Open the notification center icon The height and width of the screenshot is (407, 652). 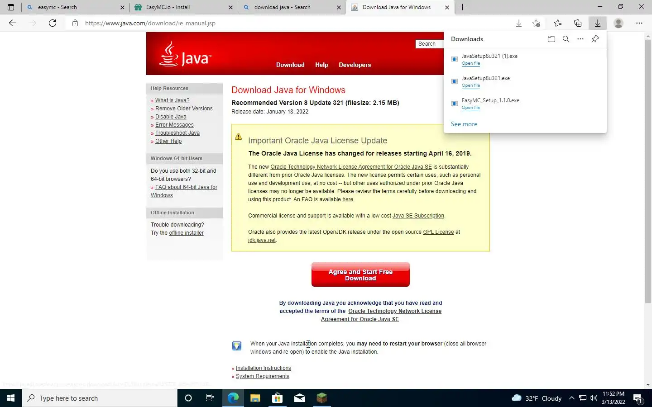638,398
